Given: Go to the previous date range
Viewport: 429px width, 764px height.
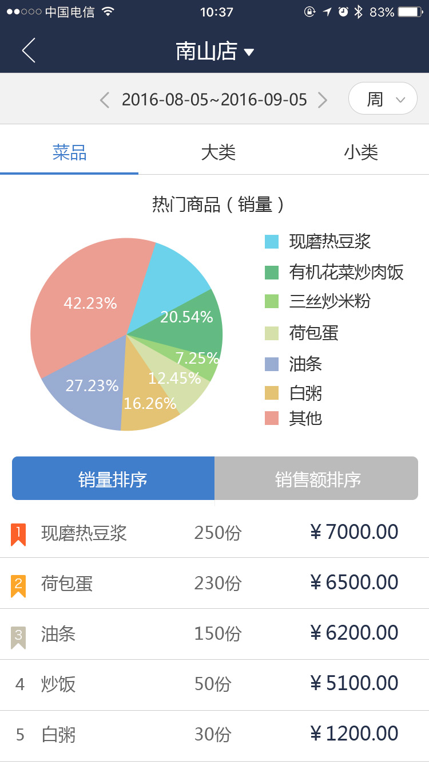Looking at the screenshot, I should 104,100.
